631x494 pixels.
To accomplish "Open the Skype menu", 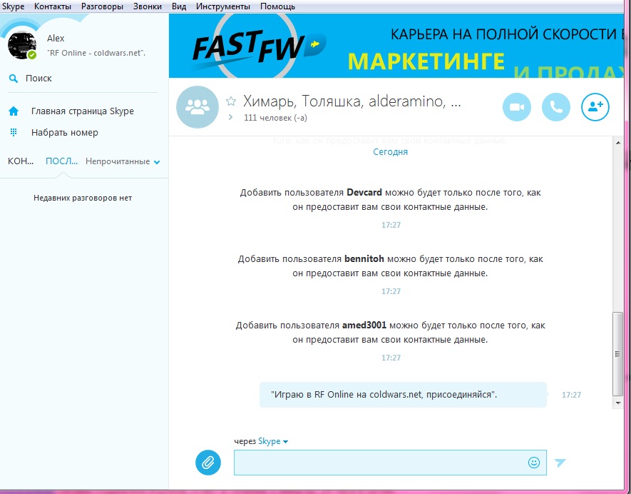I will (14, 6).
